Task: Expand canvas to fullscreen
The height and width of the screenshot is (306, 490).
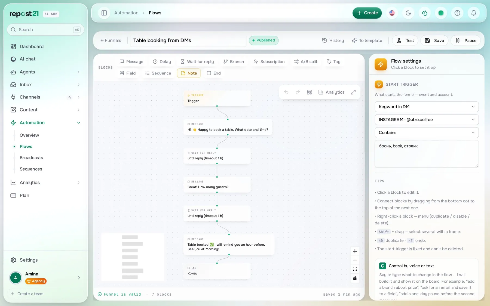Action: tap(353, 92)
